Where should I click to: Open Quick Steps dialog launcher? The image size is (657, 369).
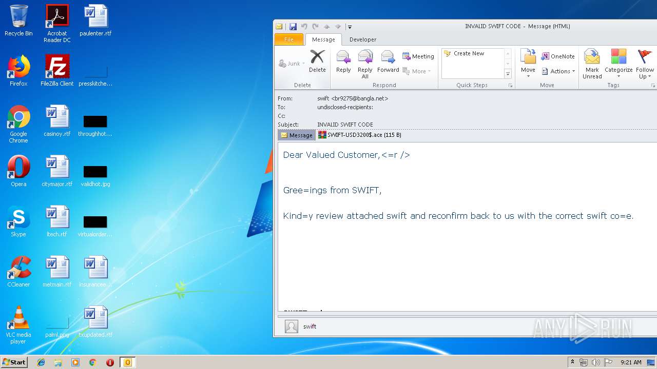click(x=510, y=86)
